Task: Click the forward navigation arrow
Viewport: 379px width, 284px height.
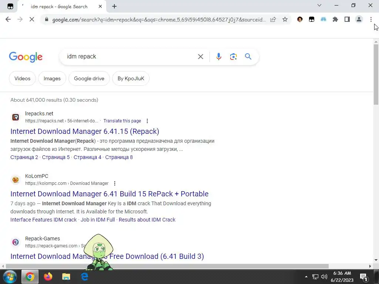Action: coord(20,19)
